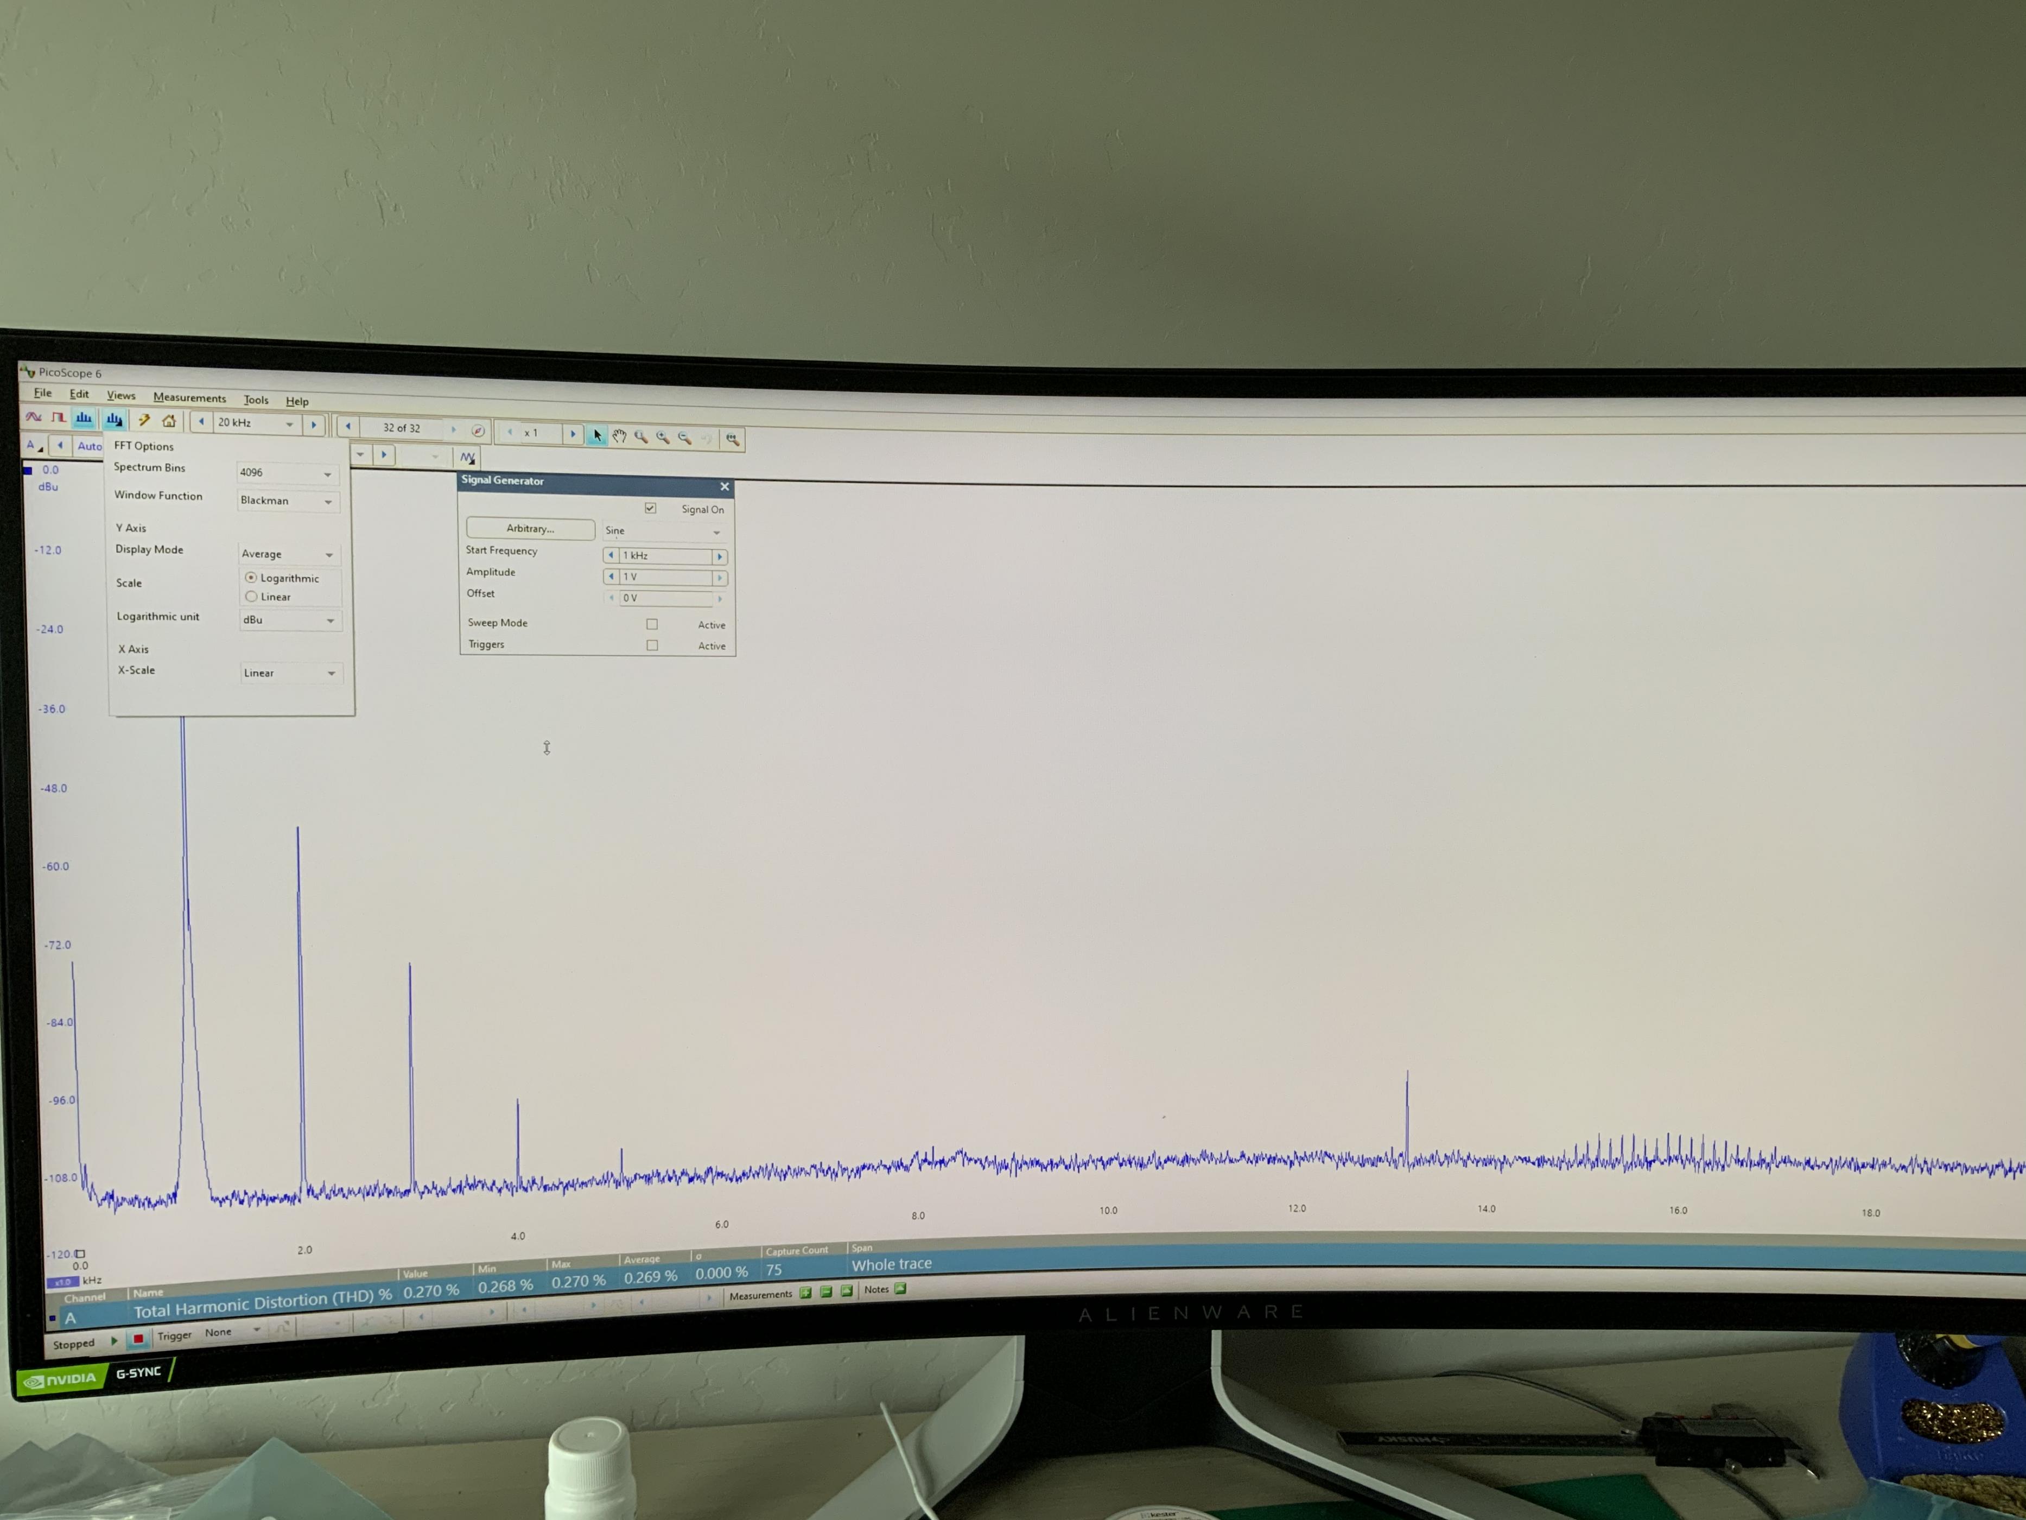Select the hand pan tool
The height and width of the screenshot is (1520, 2026).
[619, 436]
